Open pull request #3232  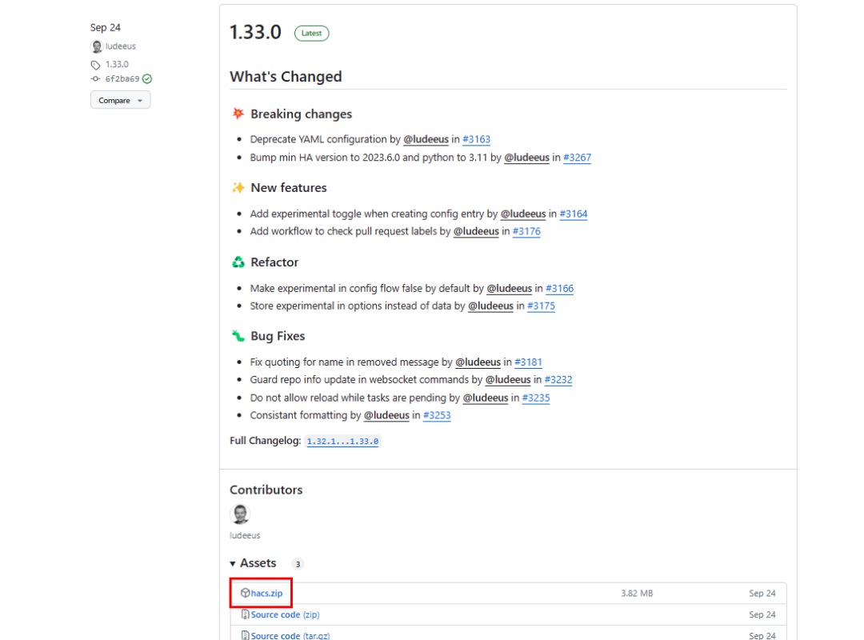(558, 380)
